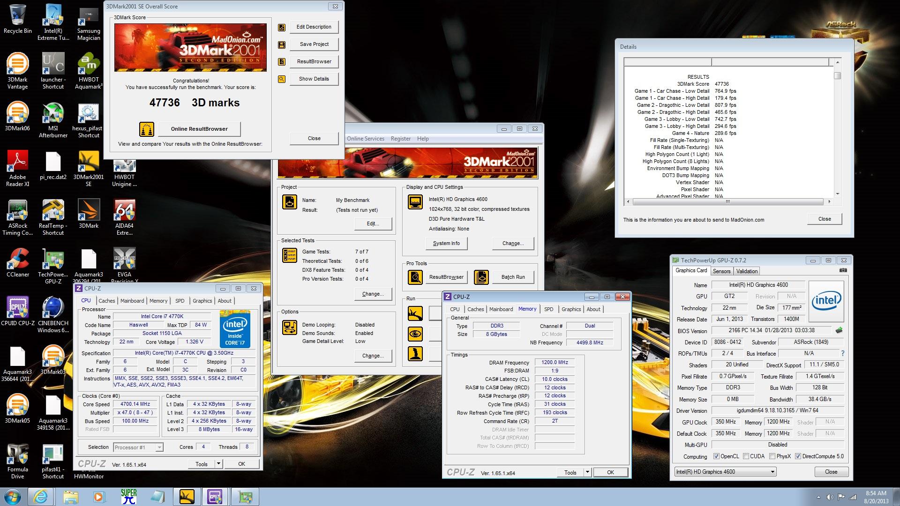Click the Edit Description icon in the score window
900x506 pixels.
pos(282,27)
